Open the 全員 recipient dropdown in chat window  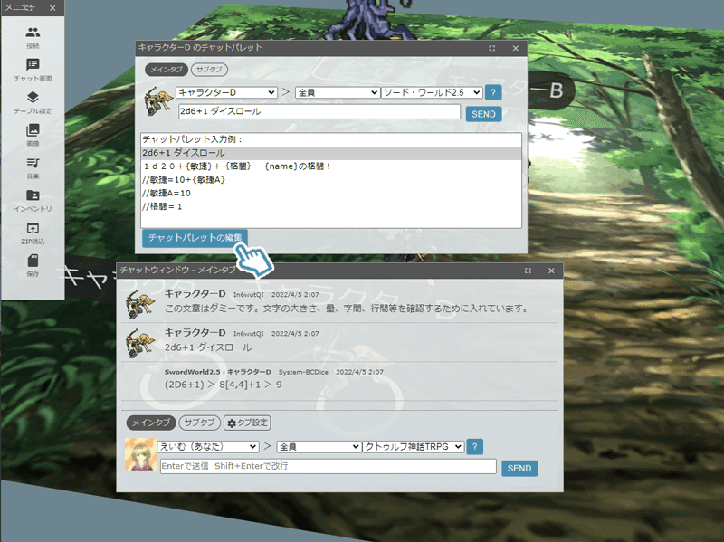(319, 446)
